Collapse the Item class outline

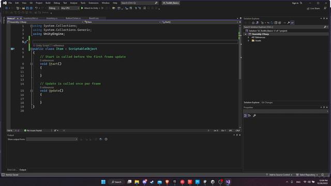coord(32,49)
